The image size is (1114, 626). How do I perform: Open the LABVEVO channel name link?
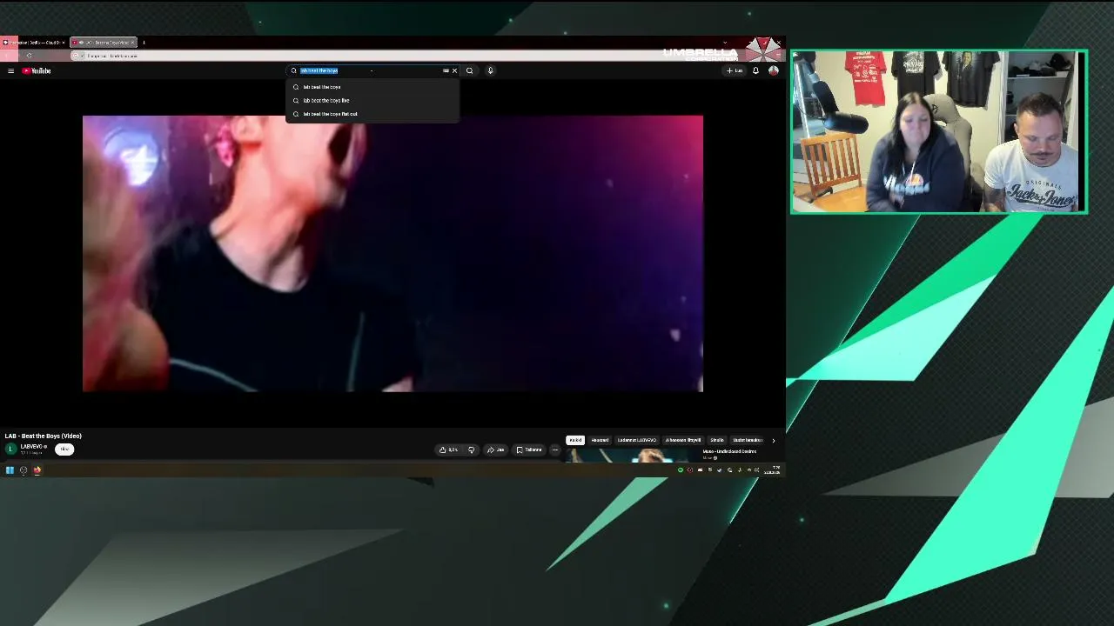(31, 446)
